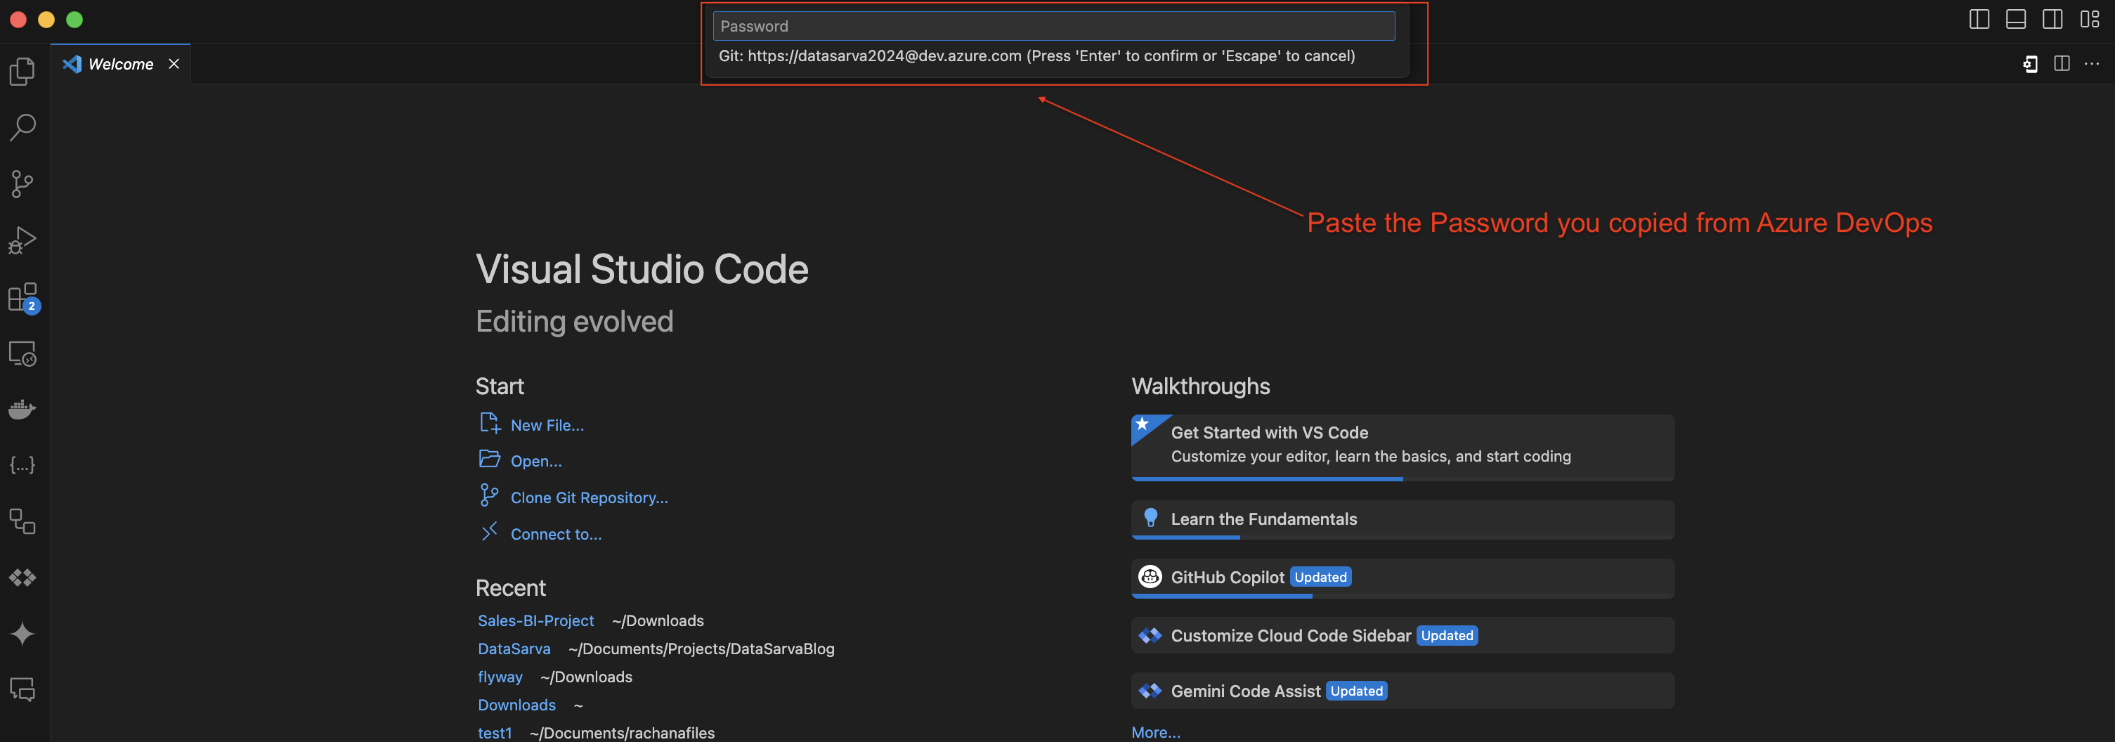Click the ~/Documents/rachanafiles path text
The width and height of the screenshot is (2115, 742).
623,733
